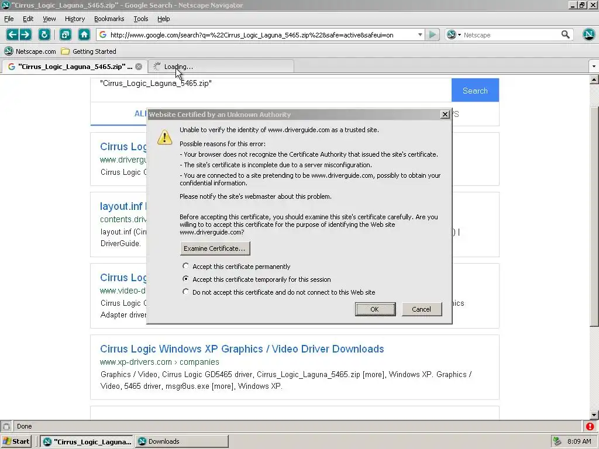This screenshot has width=599, height=449.
Task: Open the Edit menu
Action: click(x=28, y=19)
